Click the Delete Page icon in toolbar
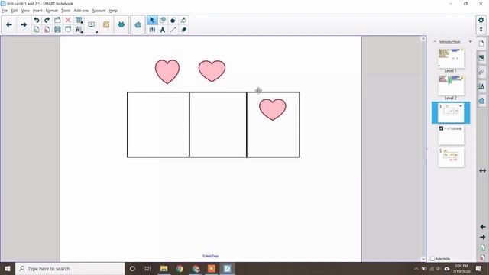Viewport: 489px width, 275px height. (x=47, y=30)
